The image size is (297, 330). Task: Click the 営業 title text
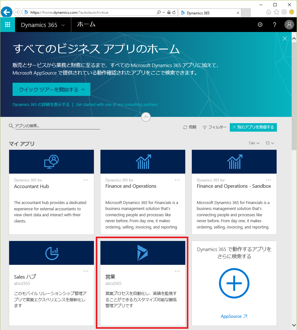click(110, 277)
